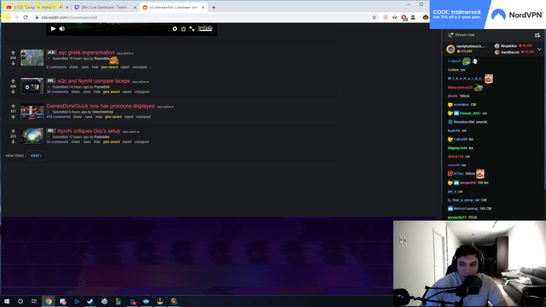Click 'crosspost' on GamesDoneQuick pronouns post

point(143,117)
